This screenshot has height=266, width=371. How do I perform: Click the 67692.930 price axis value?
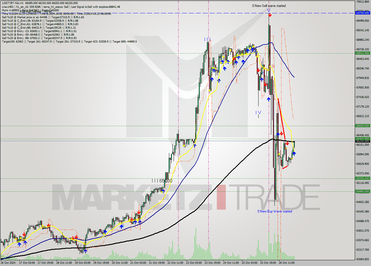tap(363, 88)
